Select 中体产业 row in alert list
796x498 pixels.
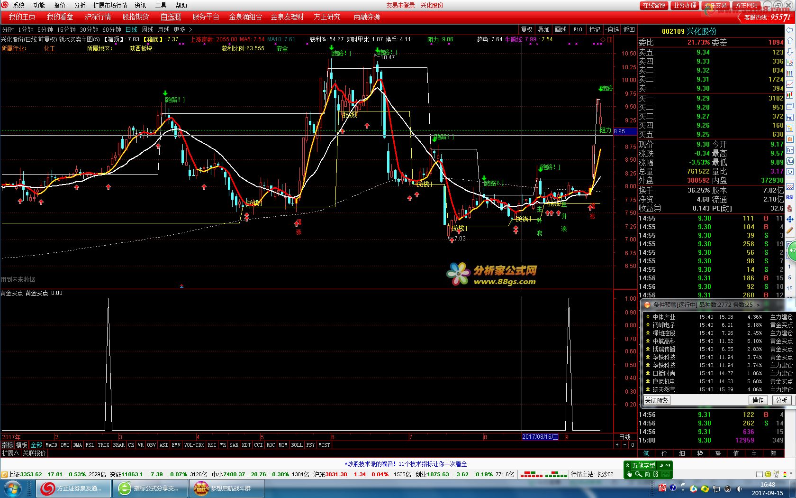718,317
